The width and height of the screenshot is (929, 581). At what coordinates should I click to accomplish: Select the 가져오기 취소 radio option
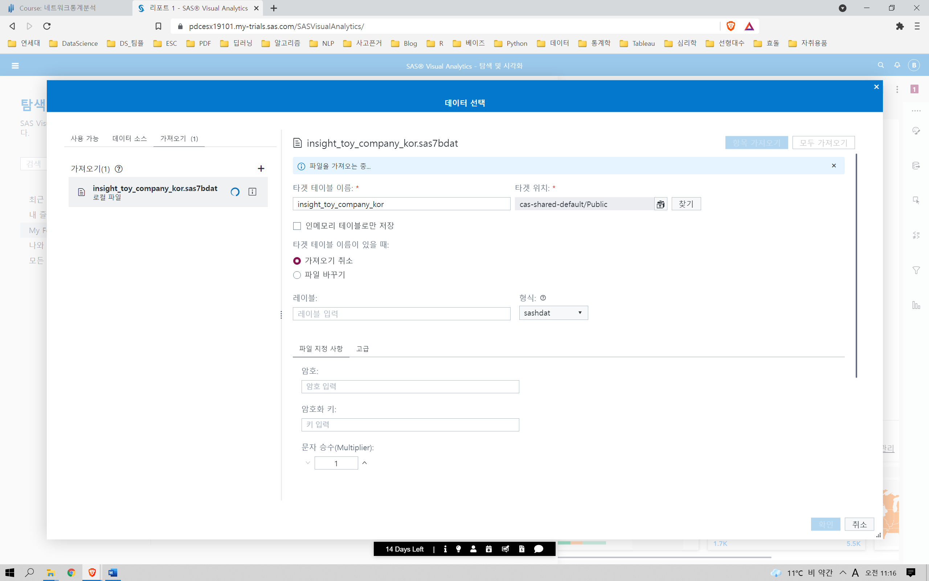click(297, 261)
